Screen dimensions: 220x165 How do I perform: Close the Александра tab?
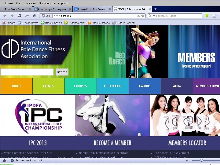click(x=70, y=9)
